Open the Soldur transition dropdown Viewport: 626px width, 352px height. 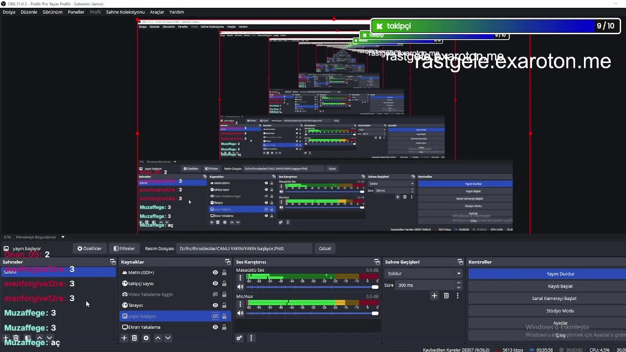[x=423, y=273]
